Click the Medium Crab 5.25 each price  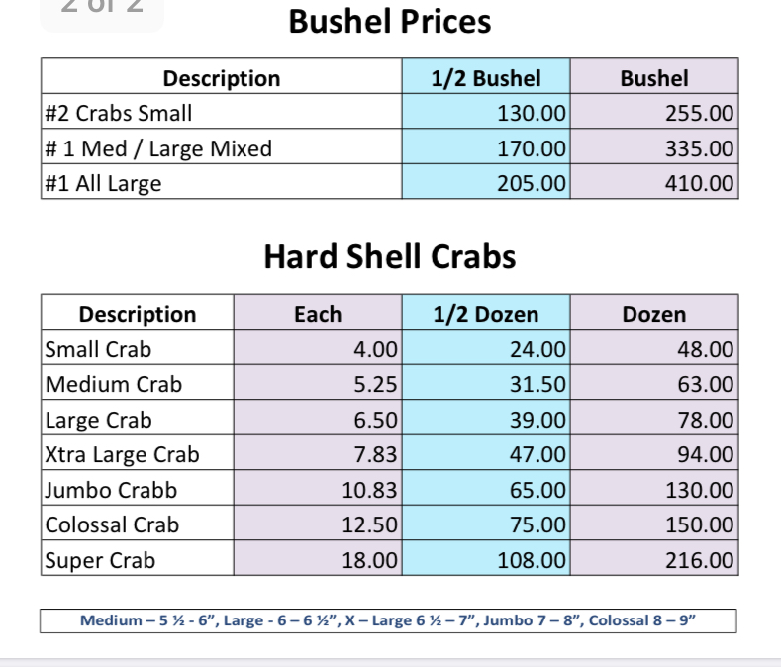374,384
